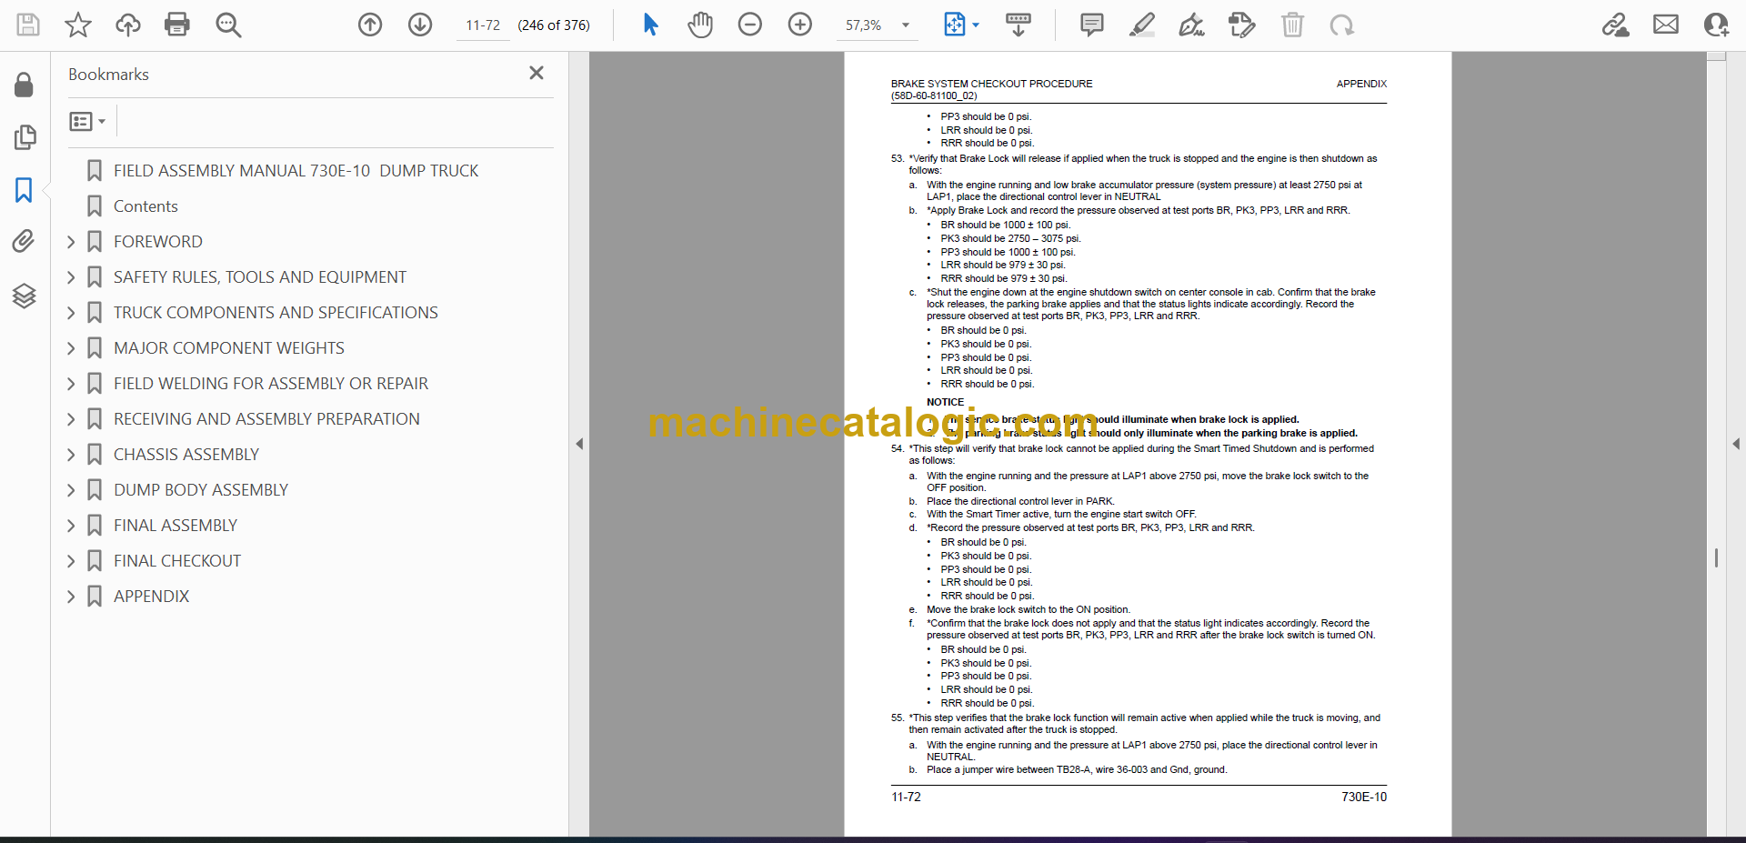Expand FIELD WELDING FOR ASSEMBLY OR REPAIR
Screen dimensions: 1746x843
click(71, 384)
